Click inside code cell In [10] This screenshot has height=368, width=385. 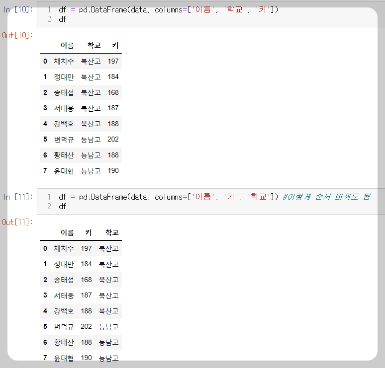point(211,14)
